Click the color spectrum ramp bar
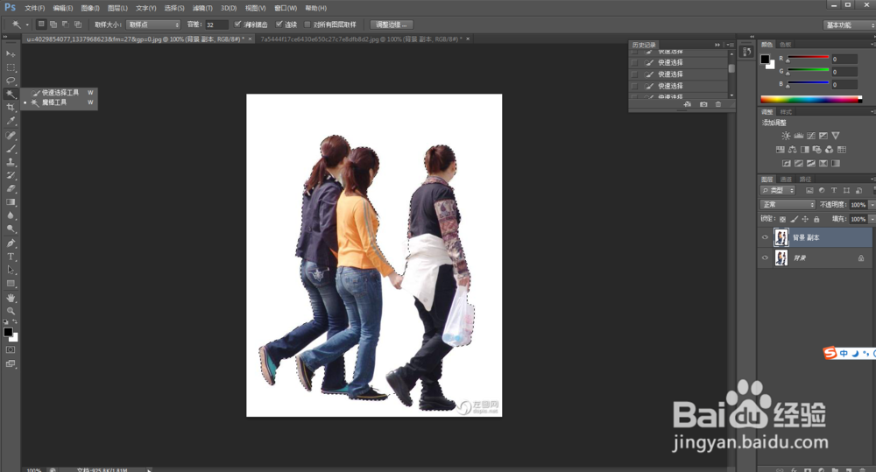Image resolution: width=876 pixels, height=472 pixels. 810,99
